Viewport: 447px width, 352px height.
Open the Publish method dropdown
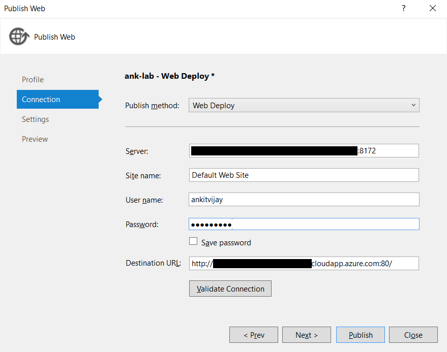coord(304,105)
